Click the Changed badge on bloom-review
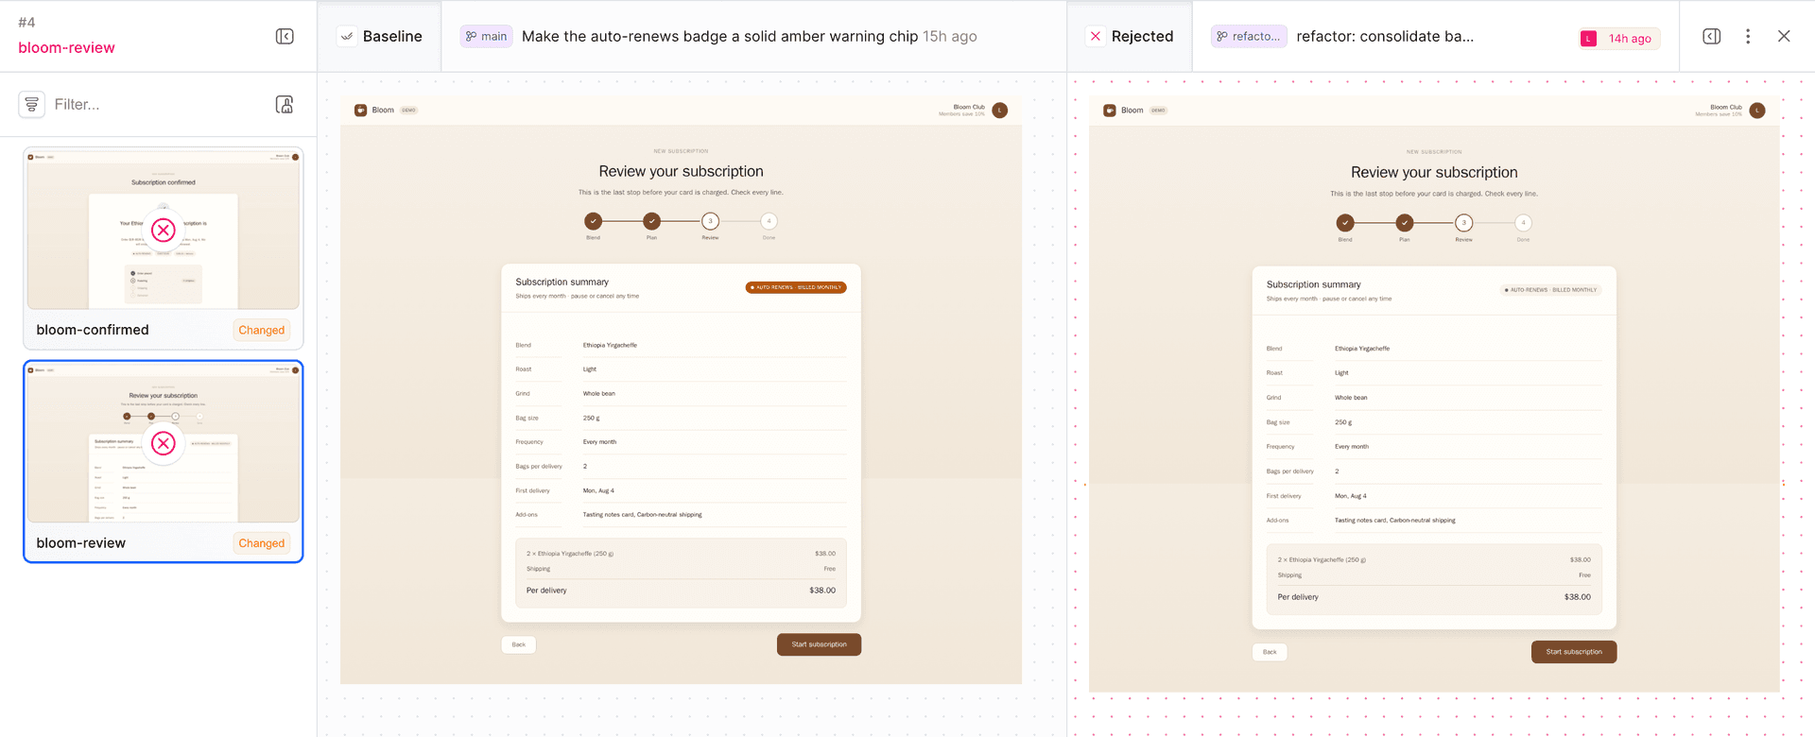 point(261,543)
